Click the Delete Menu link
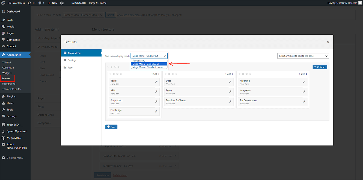 120,175
